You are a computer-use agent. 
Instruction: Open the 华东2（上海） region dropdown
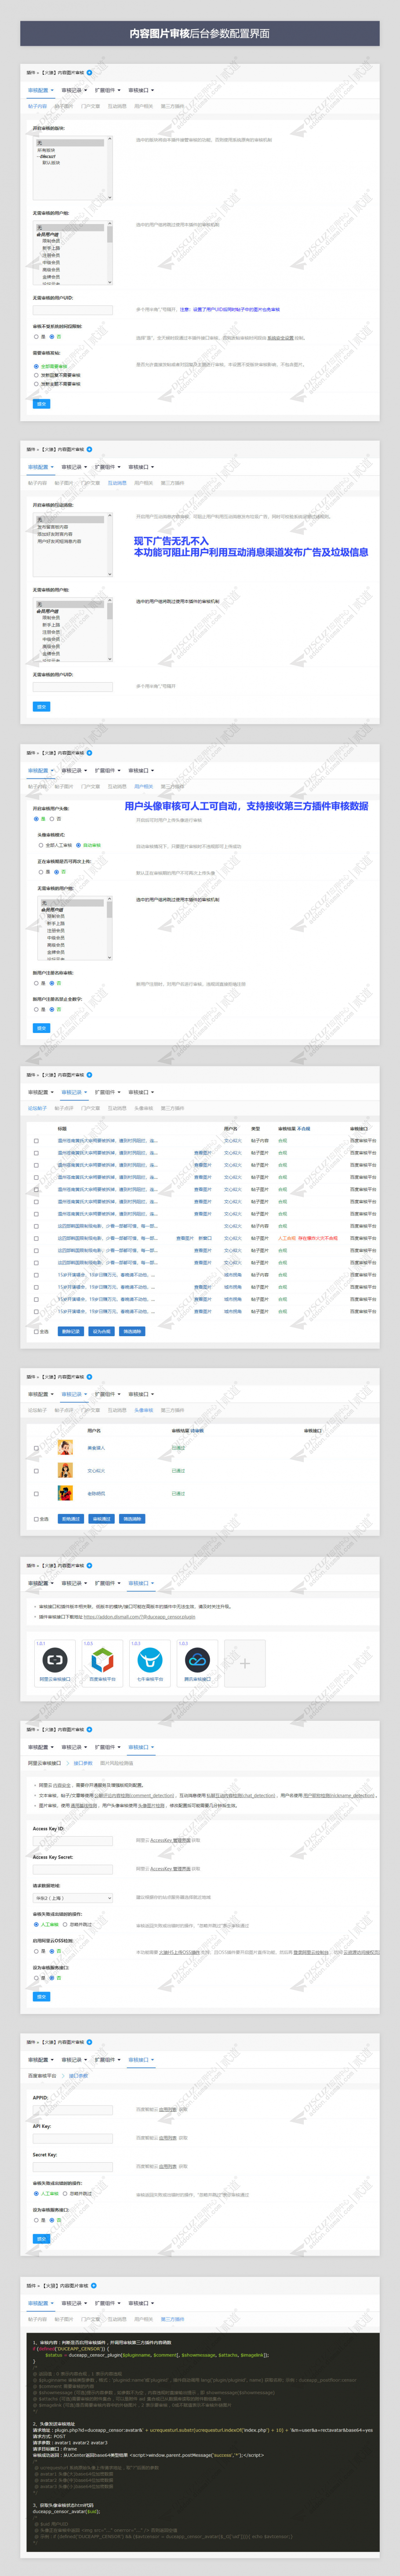pos(73,1897)
